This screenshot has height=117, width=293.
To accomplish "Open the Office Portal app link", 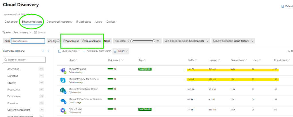I will coord(75,109).
